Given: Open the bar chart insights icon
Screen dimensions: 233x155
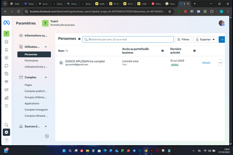Looking at the screenshot, I should tap(6, 98).
